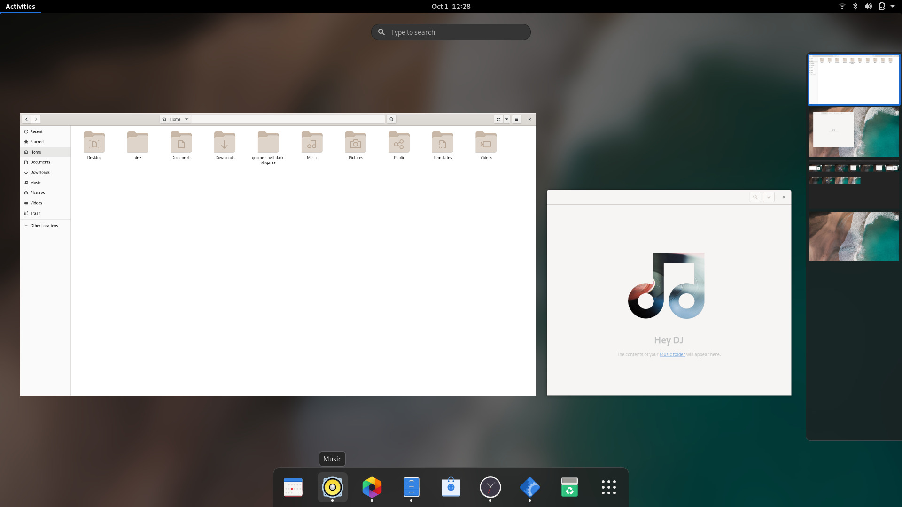Toggle the Bluetooth status icon
Viewport: 902px width, 507px height.
[855, 6]
